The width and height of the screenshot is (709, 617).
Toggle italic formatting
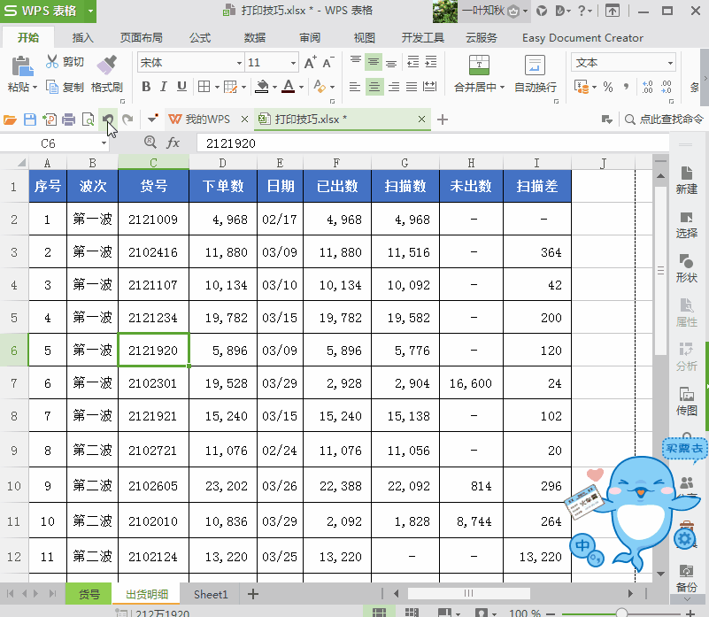pos(163,87)
